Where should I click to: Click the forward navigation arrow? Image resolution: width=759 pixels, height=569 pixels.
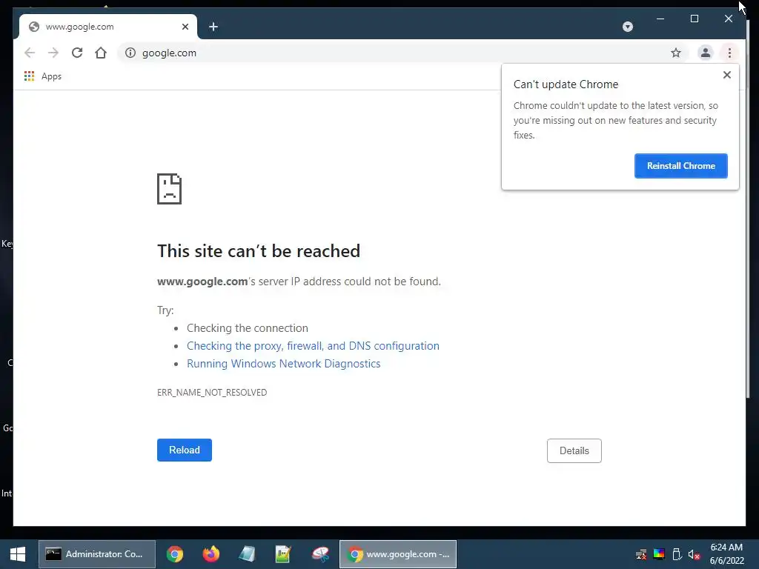point(53,53)
